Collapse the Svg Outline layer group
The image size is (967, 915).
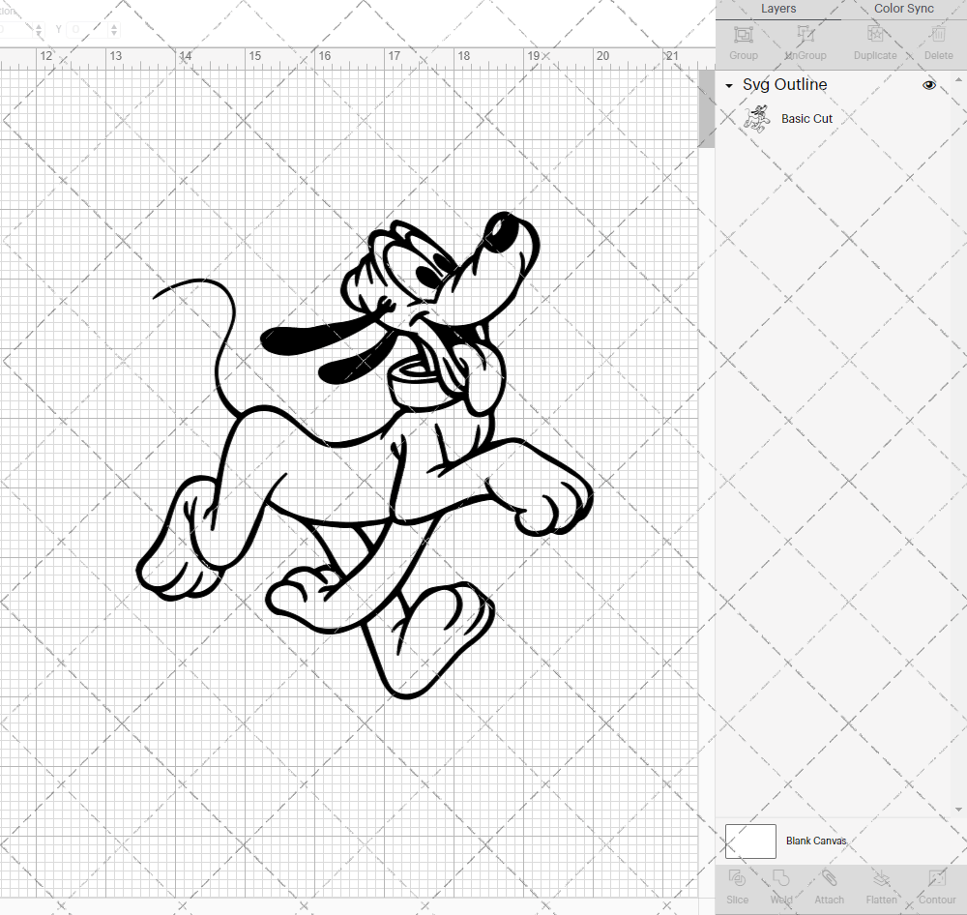click(729, 86)
